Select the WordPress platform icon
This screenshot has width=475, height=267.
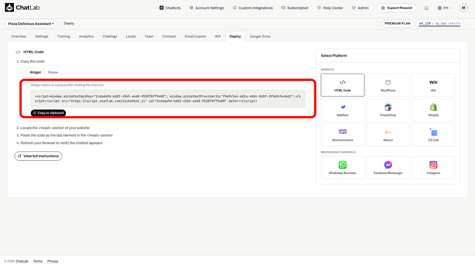[388, 82]
